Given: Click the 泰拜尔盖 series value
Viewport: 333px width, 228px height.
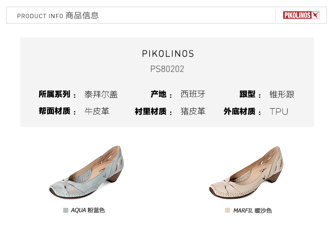Looking at the screenshot, I should pos(101,94).
